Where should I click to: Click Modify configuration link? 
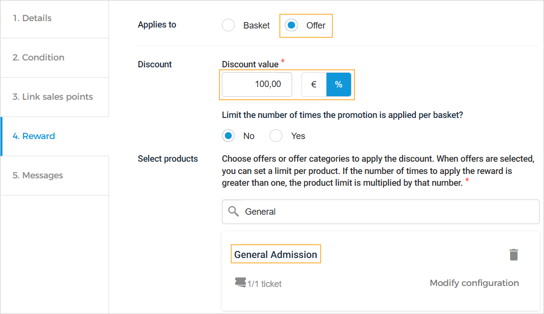(474, 283)
